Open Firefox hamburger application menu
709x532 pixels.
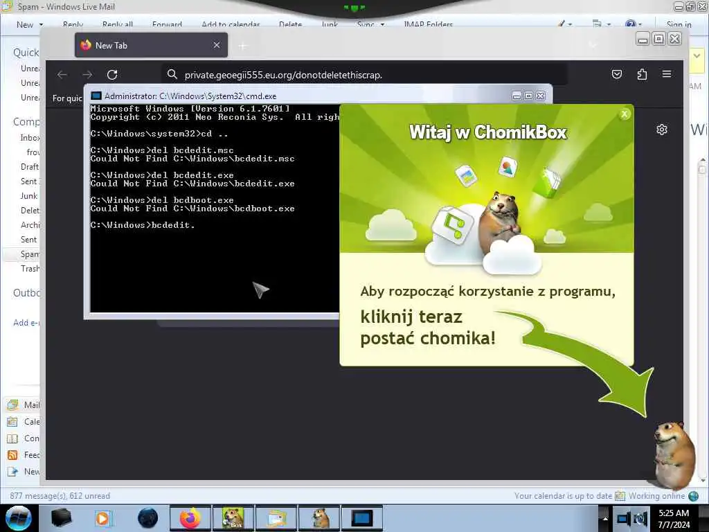[667, 73]
